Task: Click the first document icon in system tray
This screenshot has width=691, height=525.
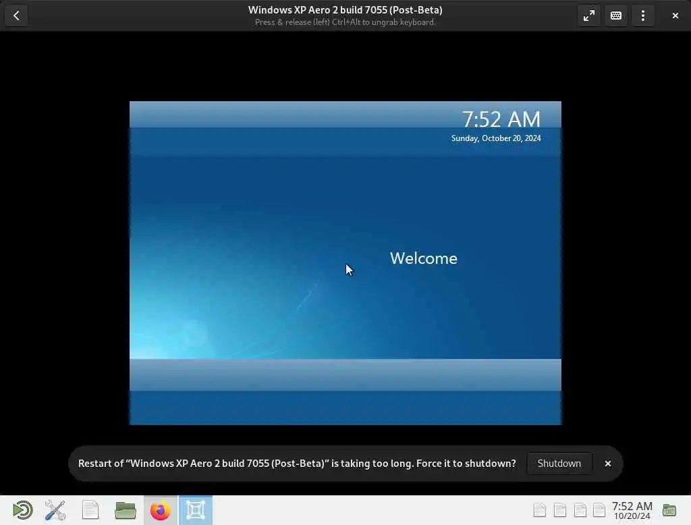Action: [x=539, y=510]
